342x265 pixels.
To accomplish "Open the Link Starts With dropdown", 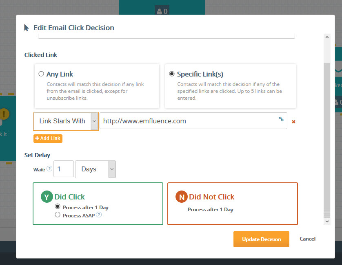I will click(66, 121).
